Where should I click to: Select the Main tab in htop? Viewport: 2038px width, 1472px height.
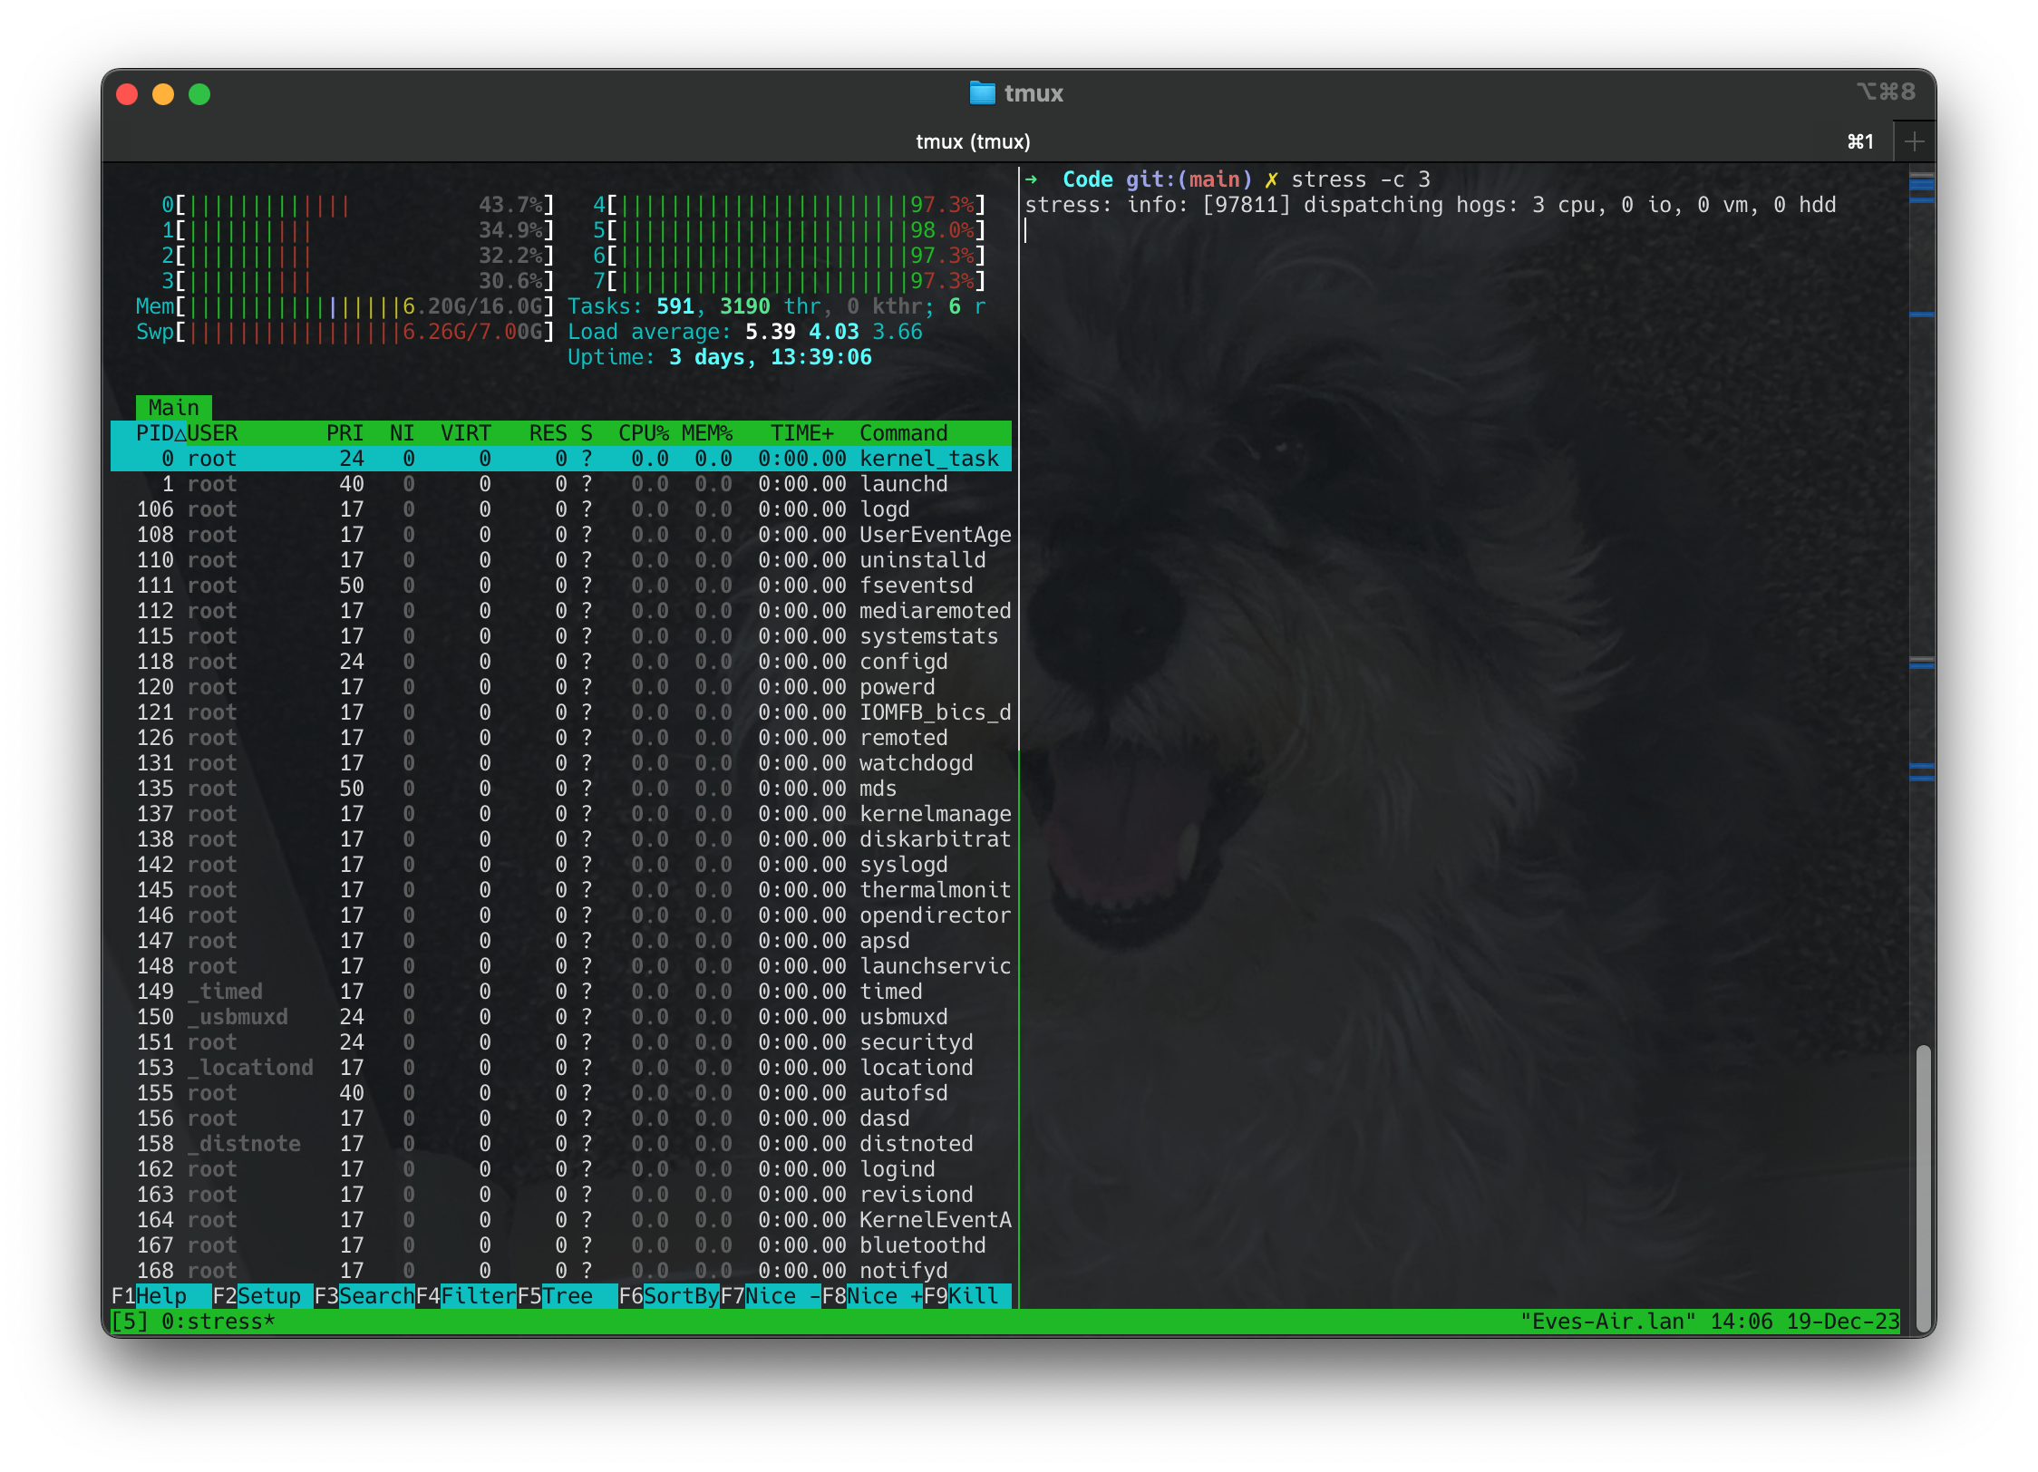(x=174, y=407)
